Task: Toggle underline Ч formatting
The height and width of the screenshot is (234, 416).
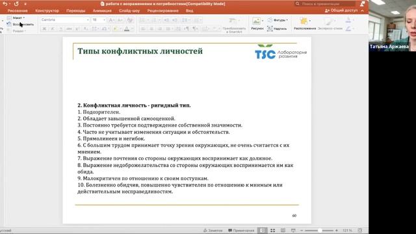Action: 60,29
